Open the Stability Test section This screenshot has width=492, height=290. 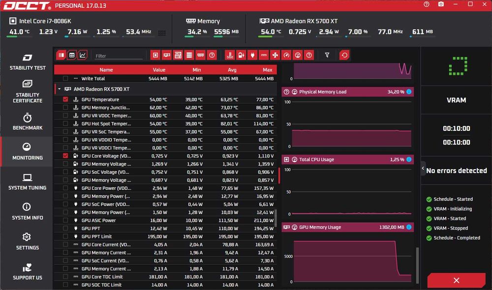[x=27, y=62]
